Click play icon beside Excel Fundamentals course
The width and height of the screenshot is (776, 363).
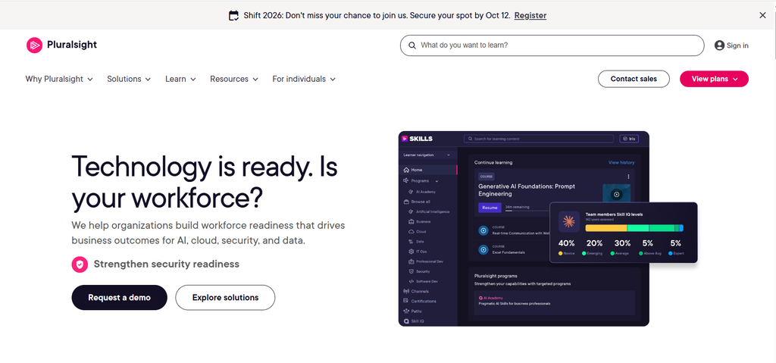click(483, 250)
